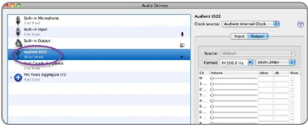Screen dimensions: 308x125
Task: Click the Value column header
Action: point(266,73)
